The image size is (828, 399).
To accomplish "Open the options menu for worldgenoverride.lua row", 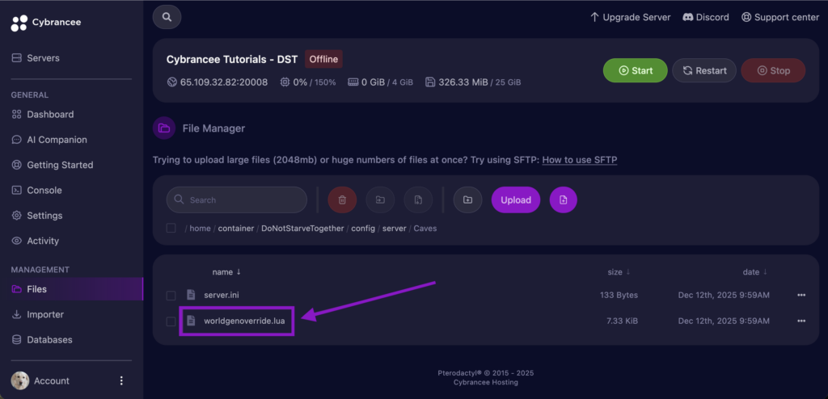I will (801, 321).
